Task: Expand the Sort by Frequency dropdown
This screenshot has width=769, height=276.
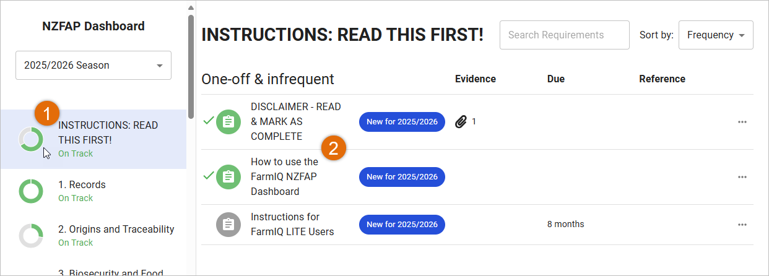Action: tap(716, 35)
